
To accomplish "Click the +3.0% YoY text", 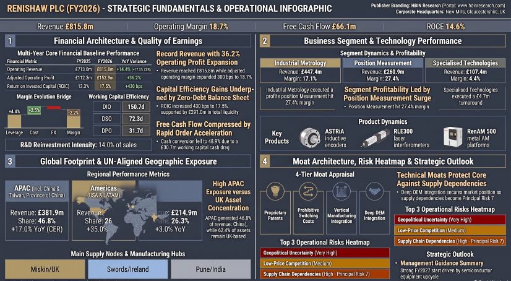I will [170, 229].
